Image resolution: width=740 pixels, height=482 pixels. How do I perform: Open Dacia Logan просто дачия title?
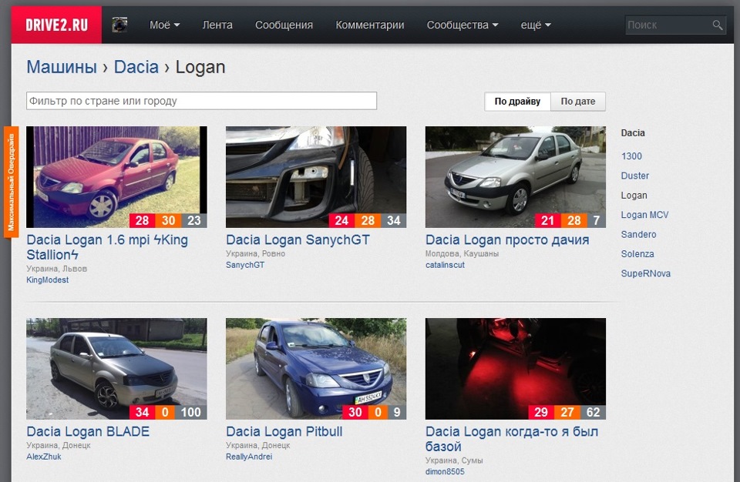click(x=507, y=239)
